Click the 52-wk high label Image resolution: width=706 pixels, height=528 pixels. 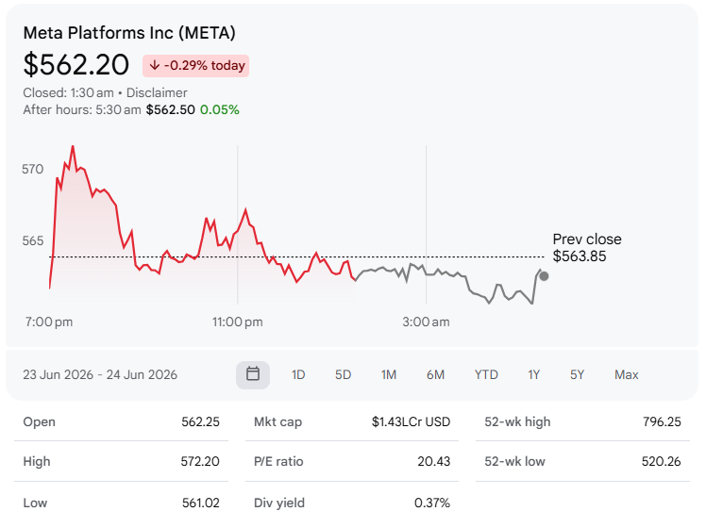(517, 421)
